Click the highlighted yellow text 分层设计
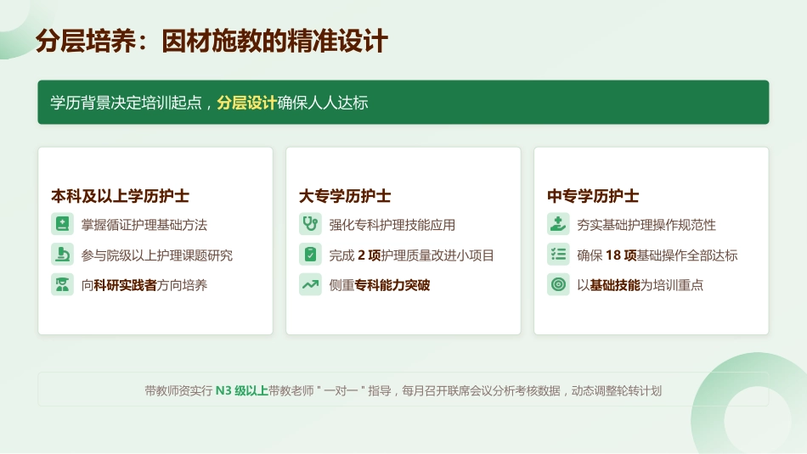The height and width of the screenshot is (454, 807). coord(246,103)
